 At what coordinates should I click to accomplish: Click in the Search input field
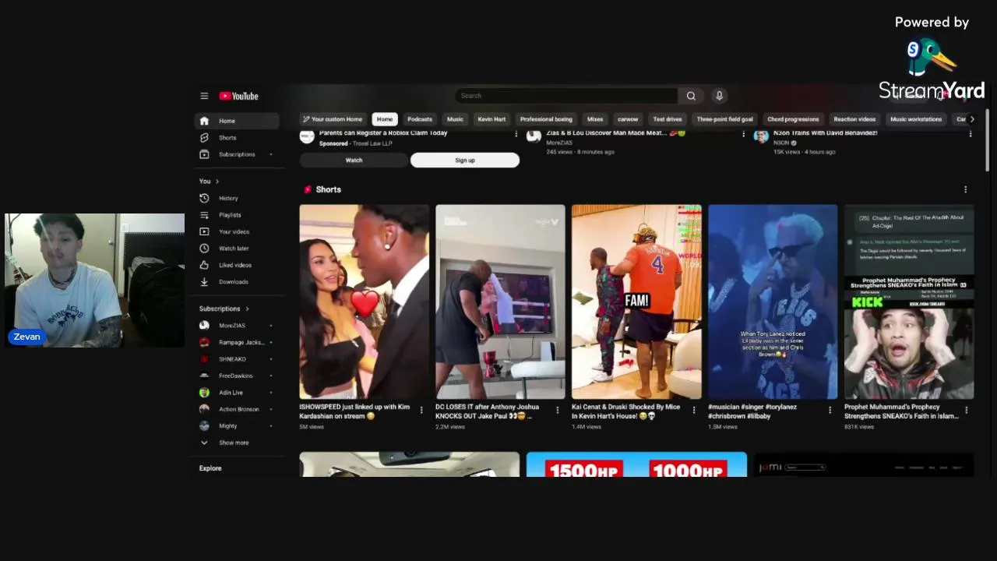(566, 96)
